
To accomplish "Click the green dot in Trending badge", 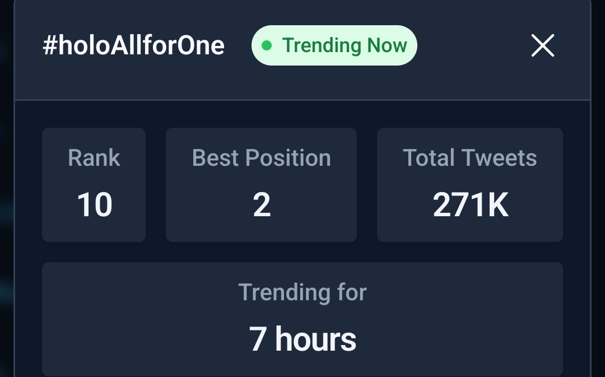I will point(267,45).
